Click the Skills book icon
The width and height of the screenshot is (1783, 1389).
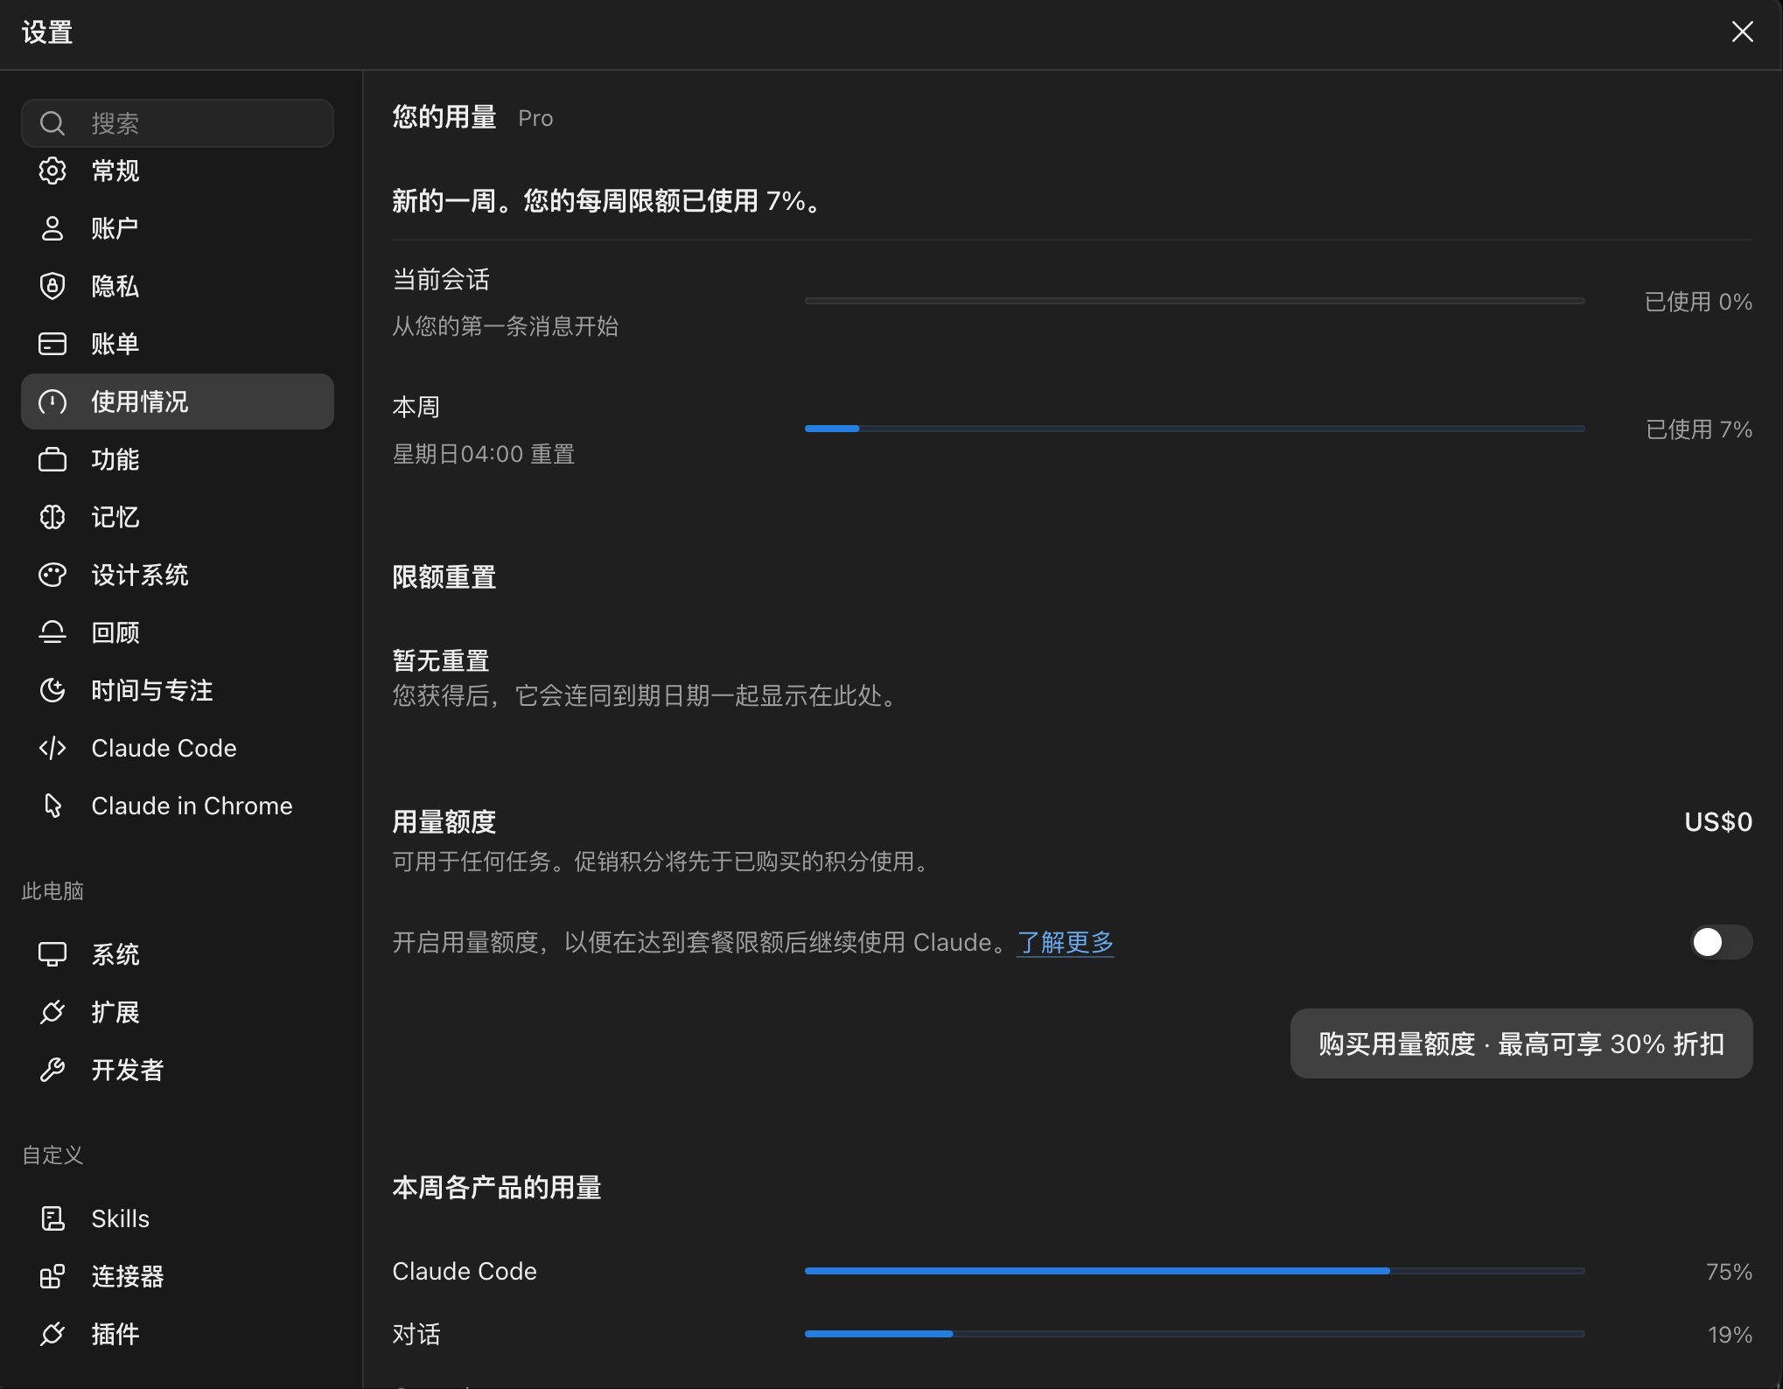(x=52, y=1218)
